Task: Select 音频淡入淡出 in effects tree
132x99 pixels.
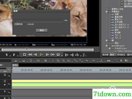Action: pyautogui.click(x=117, y=9)
